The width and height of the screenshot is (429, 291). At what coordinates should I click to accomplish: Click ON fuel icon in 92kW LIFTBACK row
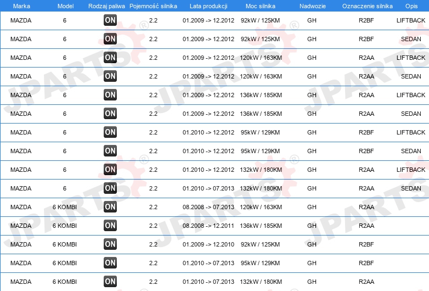point(110,20)
